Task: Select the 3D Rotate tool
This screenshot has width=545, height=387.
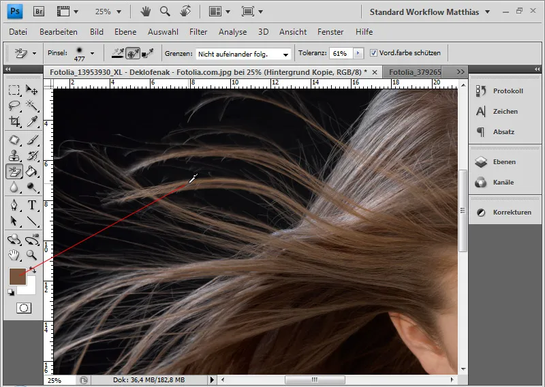Action: click(x=14, y=239)
